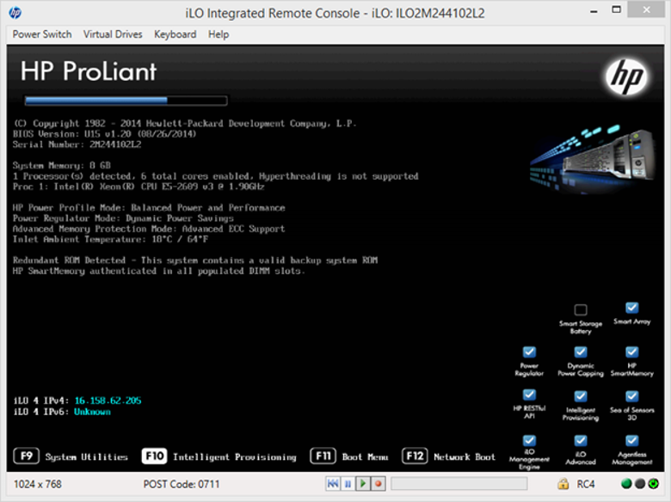Viewport: 671px width, 502px height.
Task: Maximize the iLO Remote Console window
Action: click(x=616, y=10)
